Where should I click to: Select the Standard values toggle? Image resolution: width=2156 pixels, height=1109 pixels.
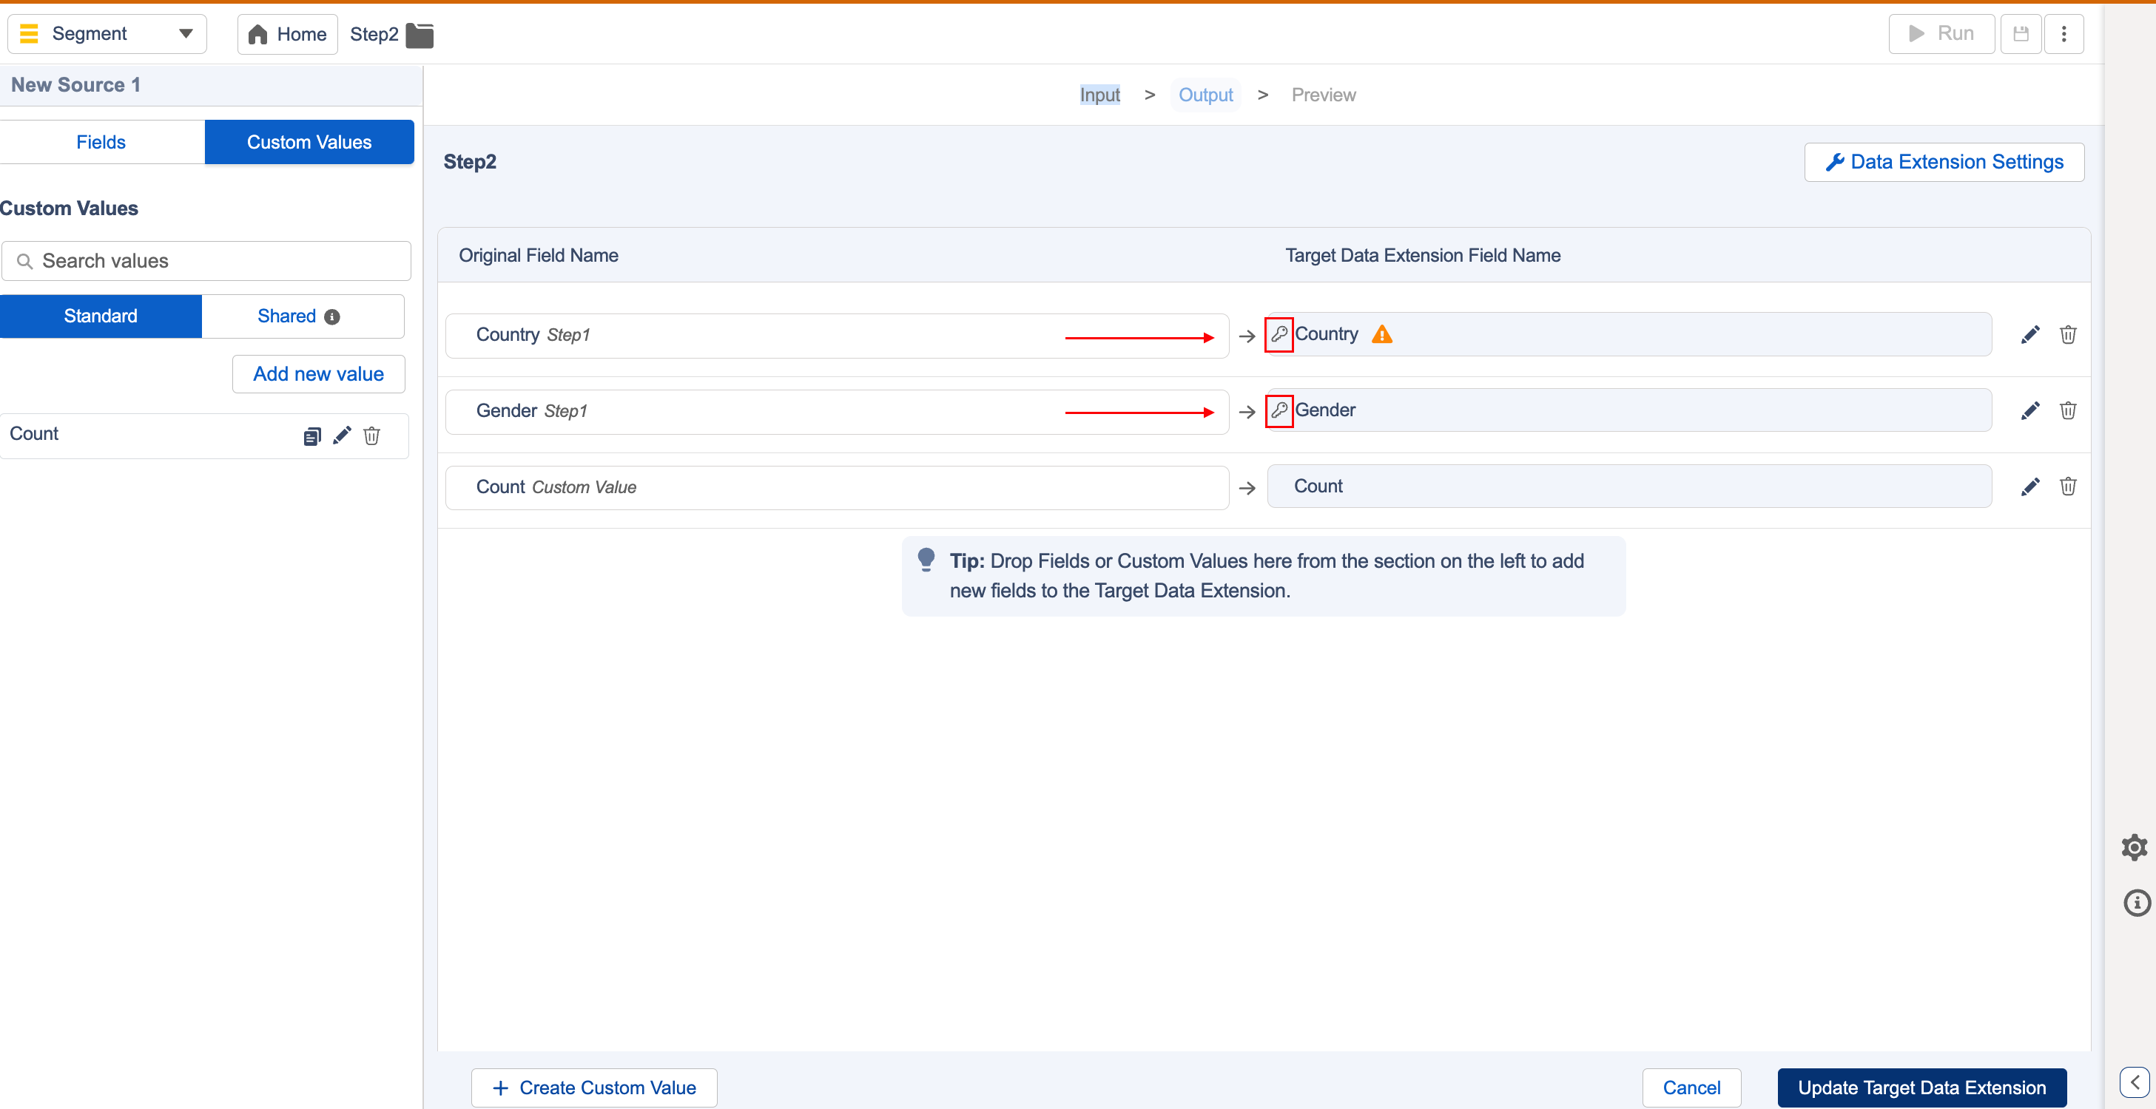(x=101, y=315)
